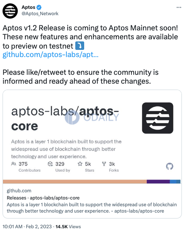Click the blue verified badge
The height and width of the screenshot is (235, 184).
pyautogui.click(x=39, y=7)
